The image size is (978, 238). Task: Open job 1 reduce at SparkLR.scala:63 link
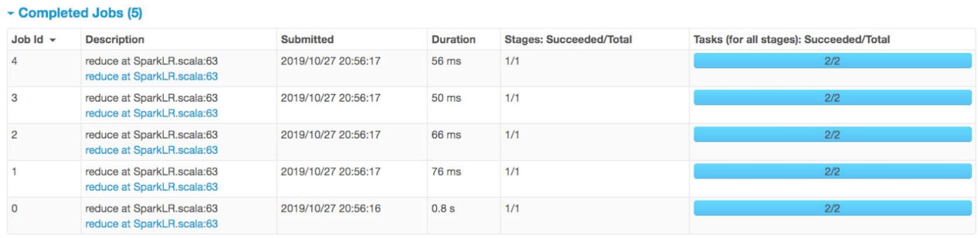(152, 187)
